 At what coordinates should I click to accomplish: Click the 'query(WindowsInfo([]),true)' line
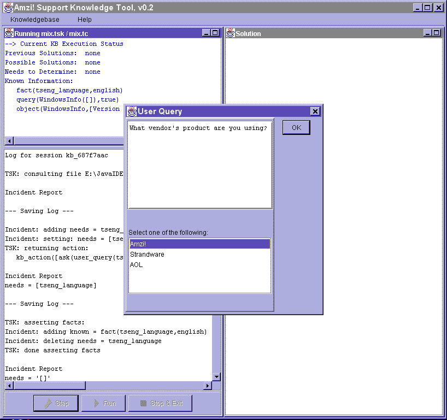[68, 100]
